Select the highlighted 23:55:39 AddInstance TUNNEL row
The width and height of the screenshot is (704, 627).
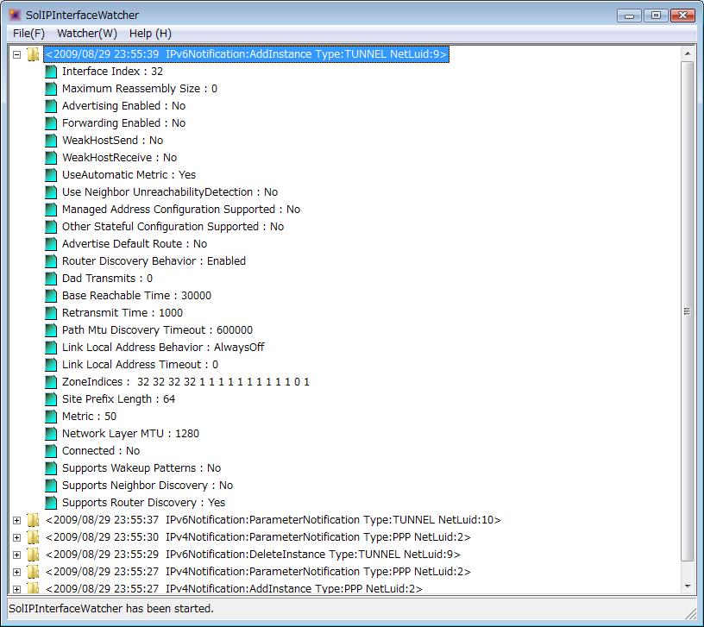pyautogui.click(x=246, y=54)
